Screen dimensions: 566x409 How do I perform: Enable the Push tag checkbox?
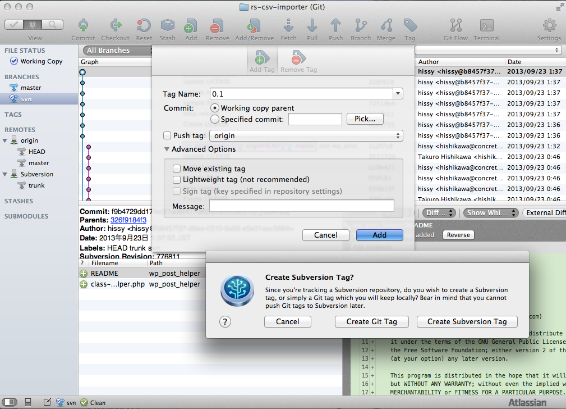point(167,135)
